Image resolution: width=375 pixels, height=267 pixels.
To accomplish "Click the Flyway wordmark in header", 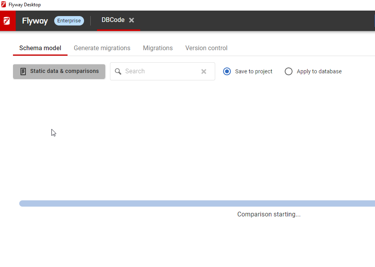I will (x=35, y=21).
